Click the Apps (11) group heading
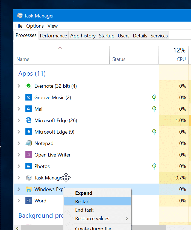The height and width of the screenshot is (230, 191). pyautogui.click(x=32, y=73)
